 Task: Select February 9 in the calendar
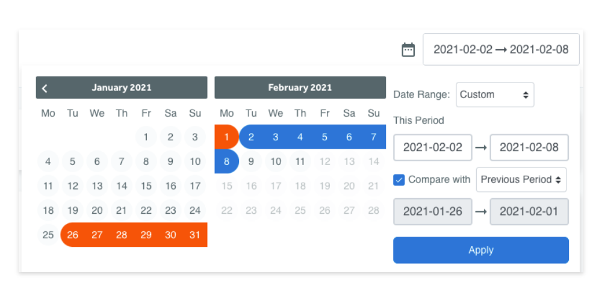pyautogui.click(x=251, y=161)
